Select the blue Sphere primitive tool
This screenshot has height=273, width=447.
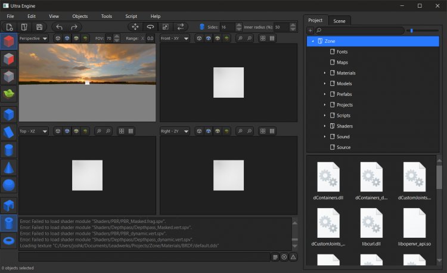(9, 186)
